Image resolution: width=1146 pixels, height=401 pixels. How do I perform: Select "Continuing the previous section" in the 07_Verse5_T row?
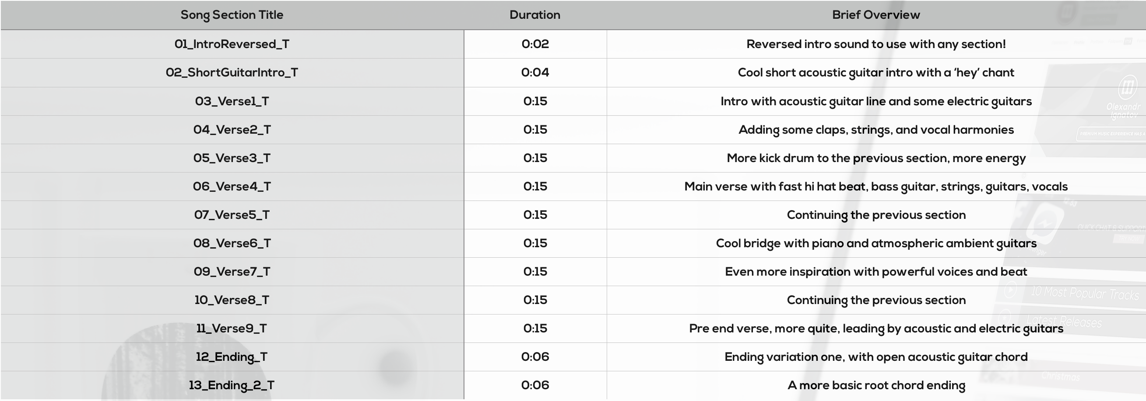[876, 215]
